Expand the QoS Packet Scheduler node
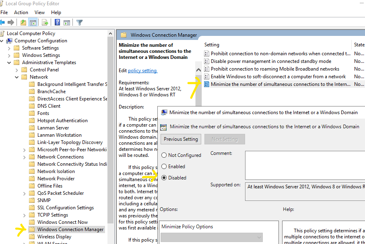365x244 pixels. pyautogui.click(x=25, y=193)
